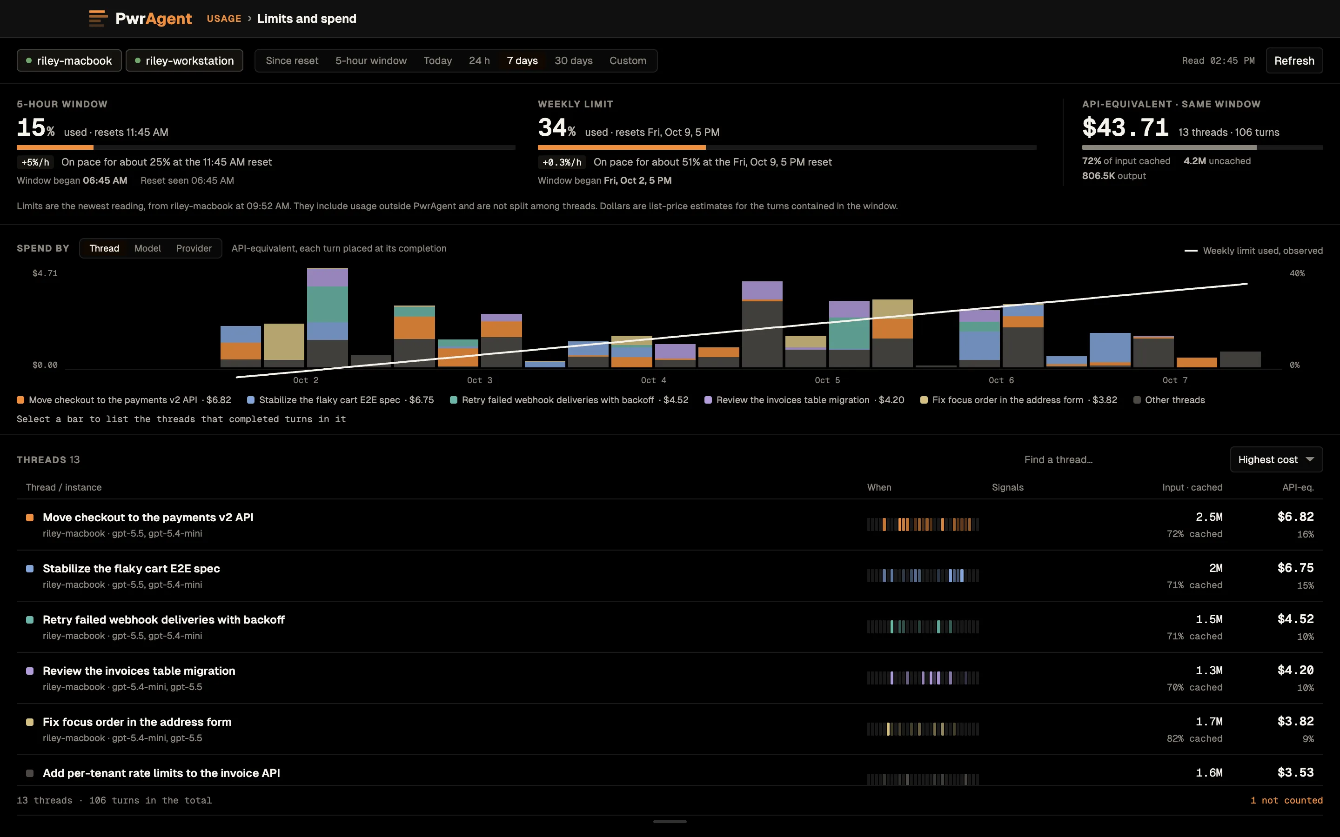Click the 'Weekly limit used, observed' legend
Image resolution: width=1340 pixels, height=837 pixels.
1253,251
